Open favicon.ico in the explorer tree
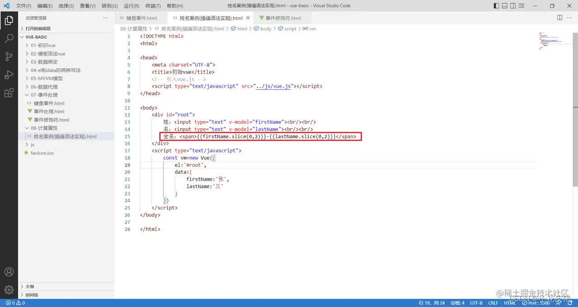 [x=66, y=153]
